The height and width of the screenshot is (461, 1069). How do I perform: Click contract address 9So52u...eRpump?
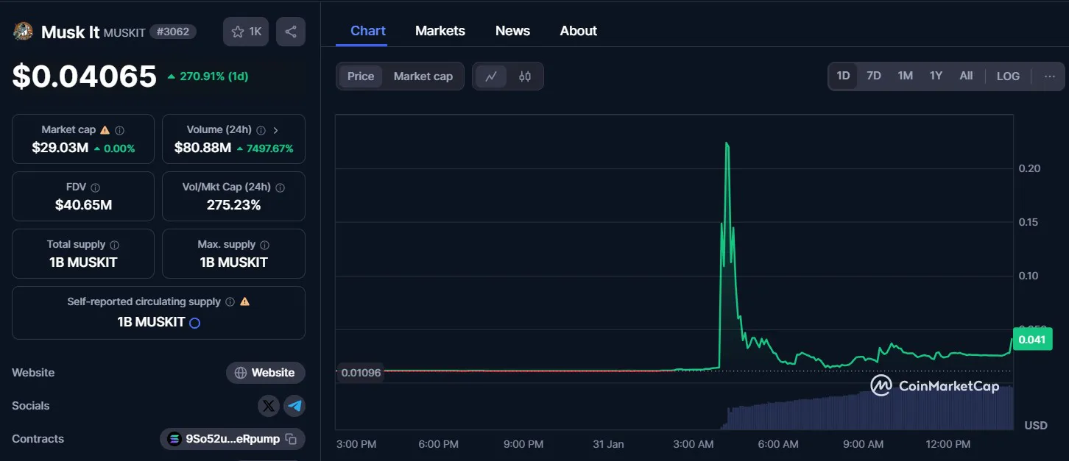point(233,439)
